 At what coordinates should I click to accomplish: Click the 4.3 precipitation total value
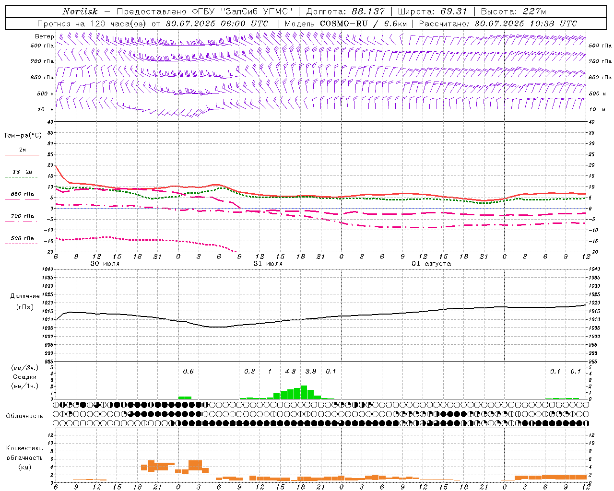tap(290, 372)
